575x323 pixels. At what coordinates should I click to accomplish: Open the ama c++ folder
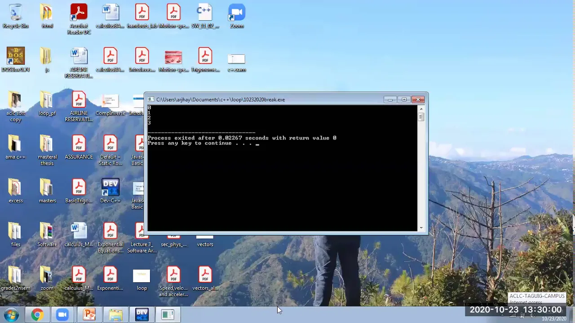pyautogui.click(x=16, y=147)
